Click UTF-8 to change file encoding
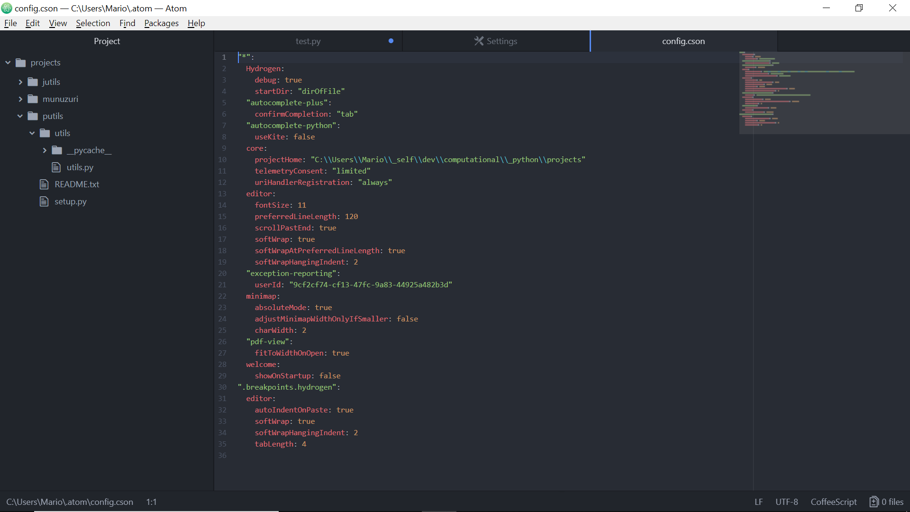 787,502
